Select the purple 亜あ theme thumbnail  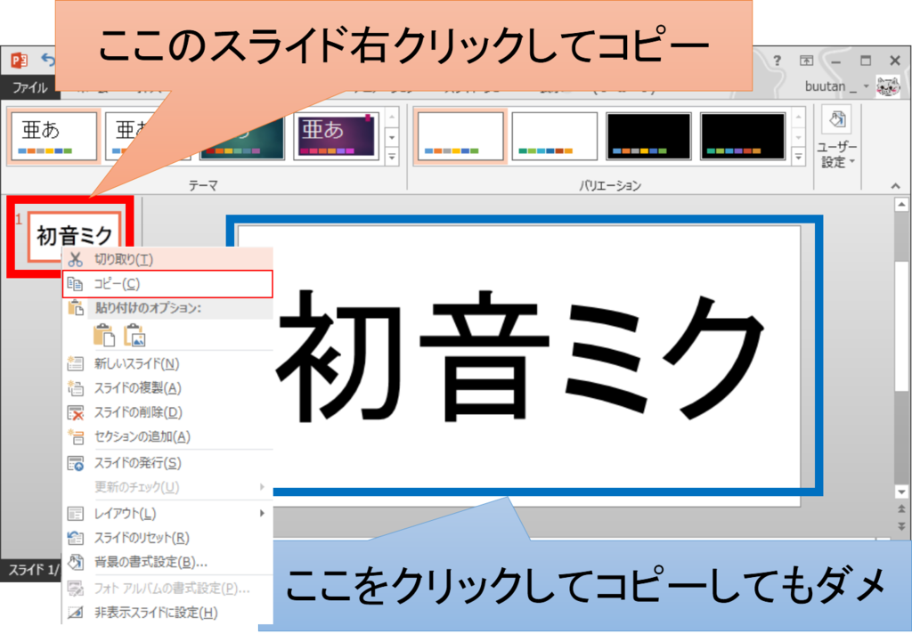[x=336, y=136]
